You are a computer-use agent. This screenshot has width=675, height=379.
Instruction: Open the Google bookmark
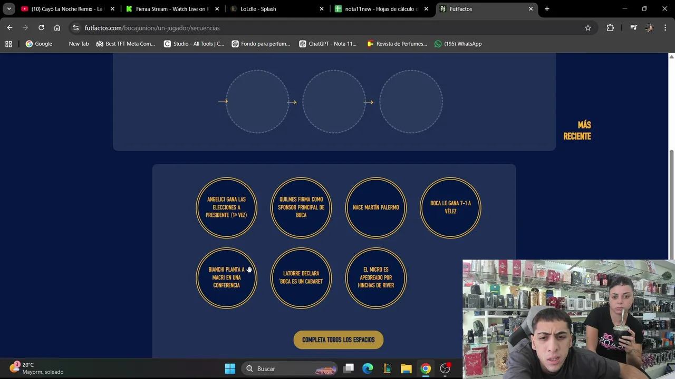[39, 44]
